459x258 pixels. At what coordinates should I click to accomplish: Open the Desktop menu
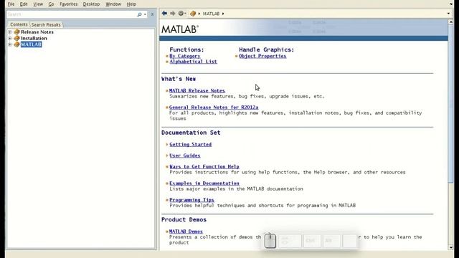[x=91, y=4]
